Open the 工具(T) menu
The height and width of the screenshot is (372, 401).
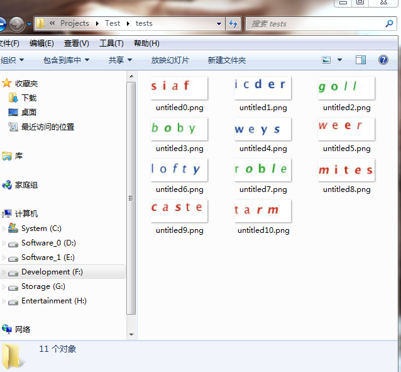point(111,43)
